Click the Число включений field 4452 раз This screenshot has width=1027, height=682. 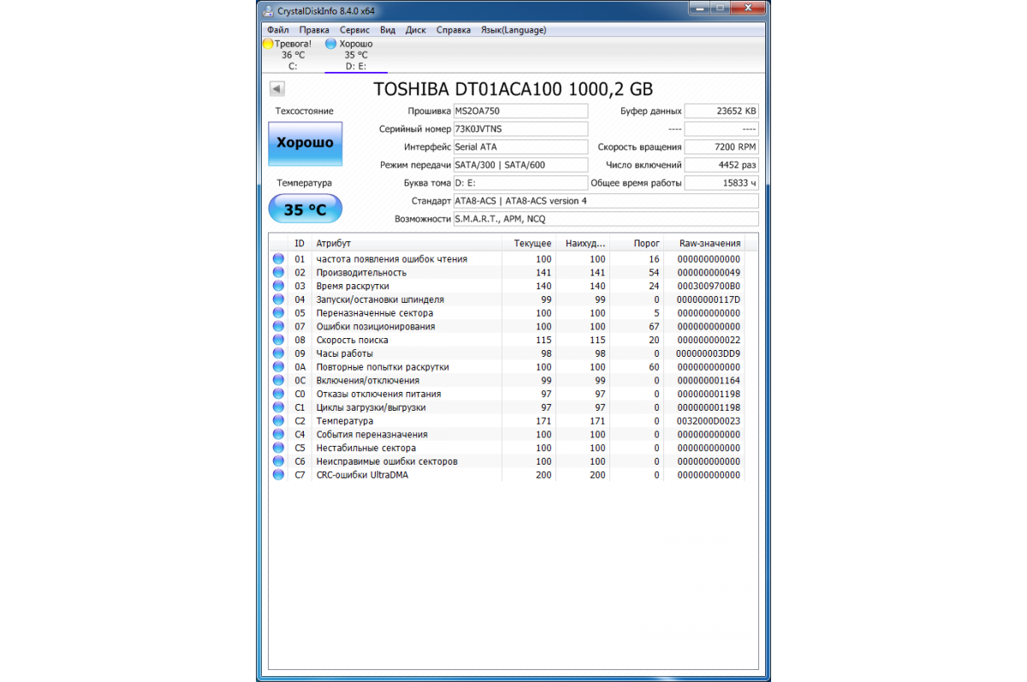point(721,165)
